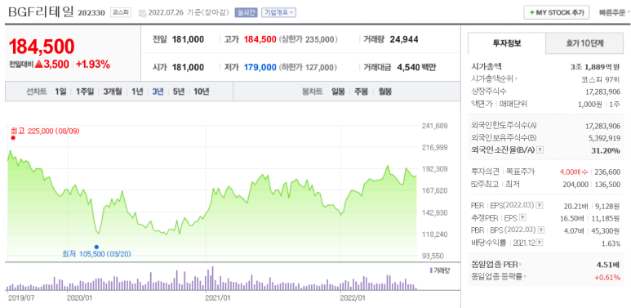Select the 투자정보 tab
This screenshot has height=308, width=631.
507,43
